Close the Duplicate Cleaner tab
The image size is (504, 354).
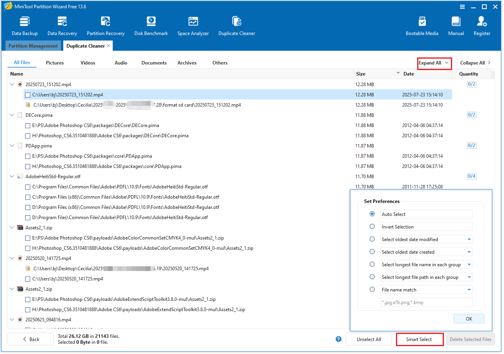tap(109, 46)
